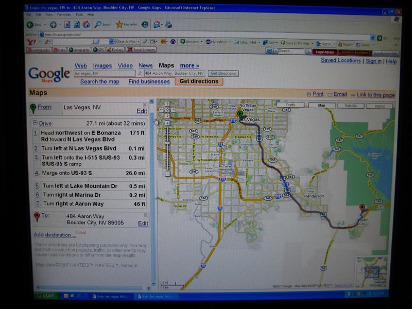Screen dimensions: 412x309
Task: Click the Windows start button
Action: (x=47, y=296)
